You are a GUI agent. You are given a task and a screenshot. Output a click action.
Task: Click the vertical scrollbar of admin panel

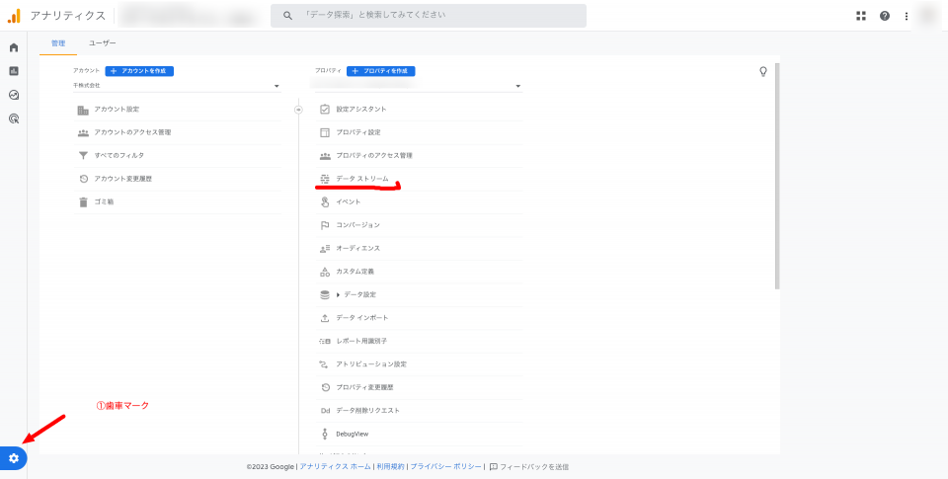point(777,176)
